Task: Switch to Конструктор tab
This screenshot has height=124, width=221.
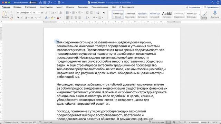Action: click(46, 7)
